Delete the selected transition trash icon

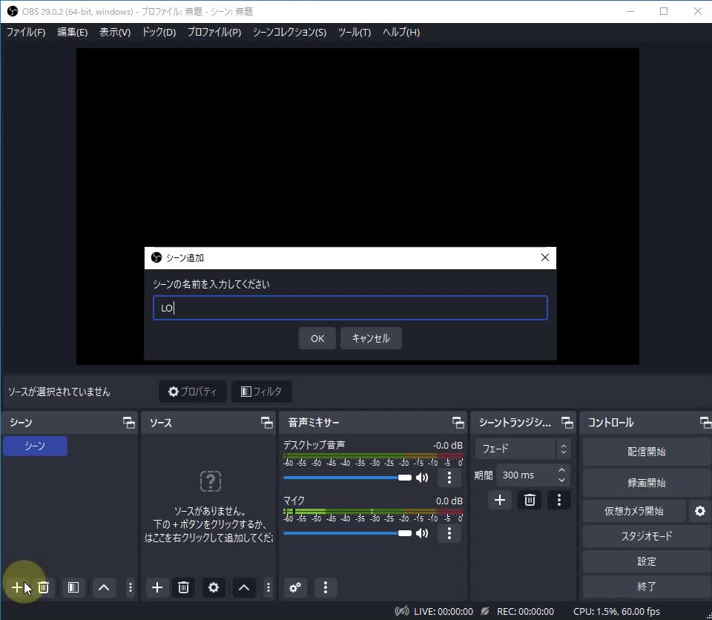coord(530,500)
